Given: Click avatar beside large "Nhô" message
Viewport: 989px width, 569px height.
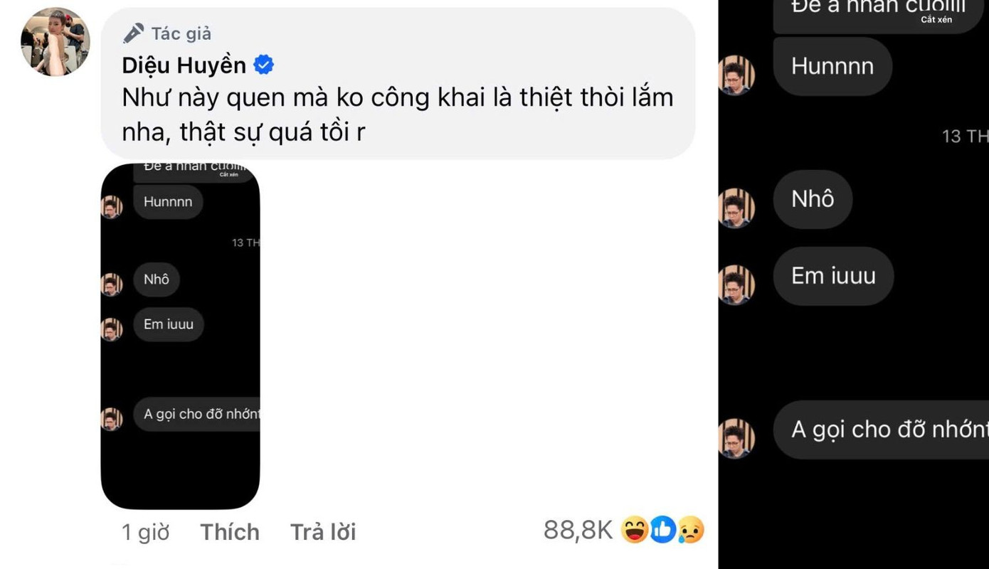Looking at the screenshot, I should pyautogui.click(x=736, y=208).
